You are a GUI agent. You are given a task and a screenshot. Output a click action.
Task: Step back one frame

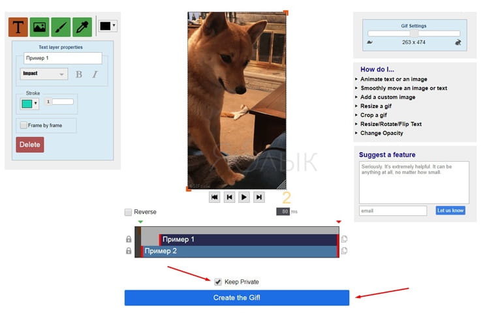pyautogui.click(x=230, y=197)
